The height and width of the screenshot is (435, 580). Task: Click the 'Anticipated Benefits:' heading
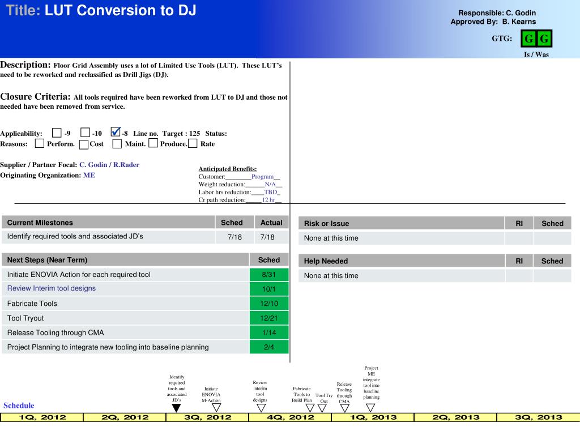coord(228,169)
